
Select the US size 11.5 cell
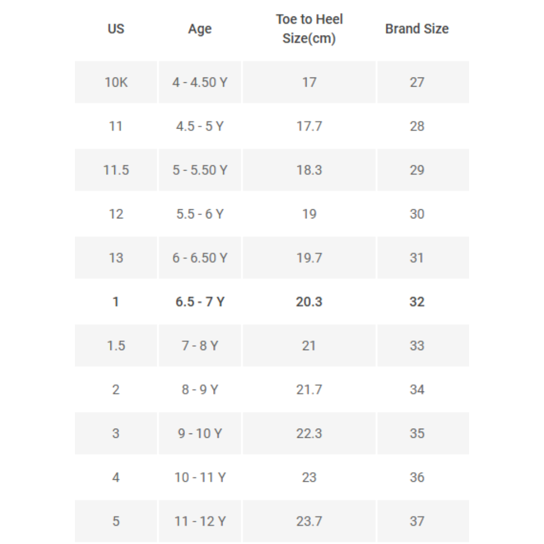tap(116, 170)
